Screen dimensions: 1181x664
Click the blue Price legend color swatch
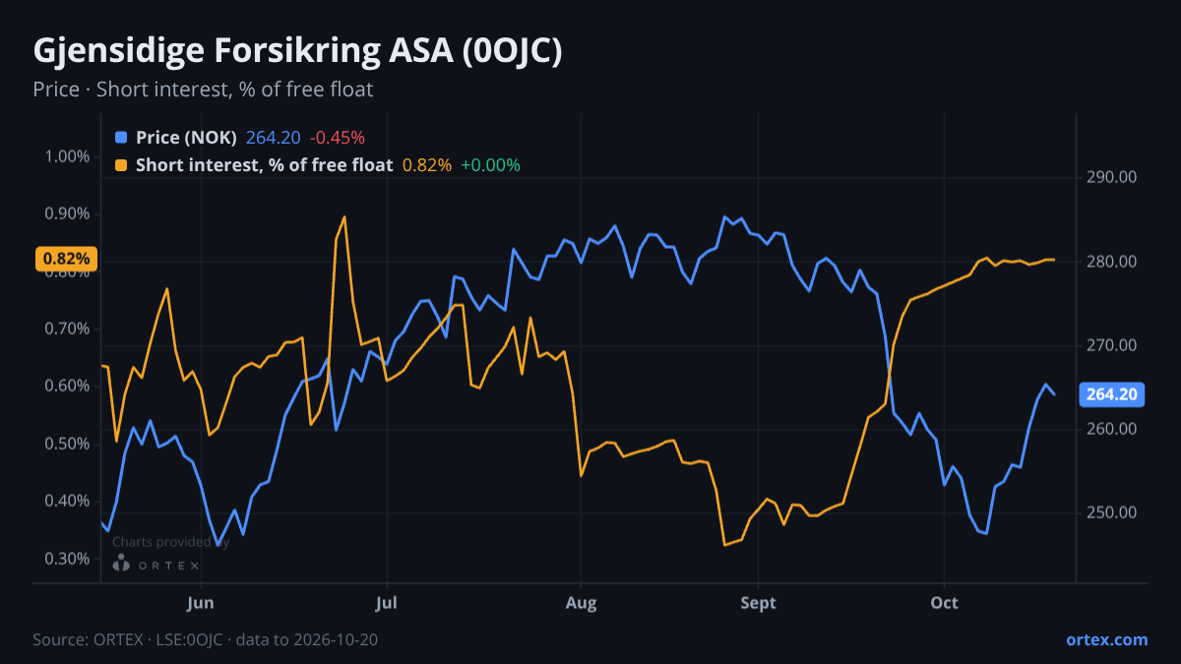click(121, 138)
